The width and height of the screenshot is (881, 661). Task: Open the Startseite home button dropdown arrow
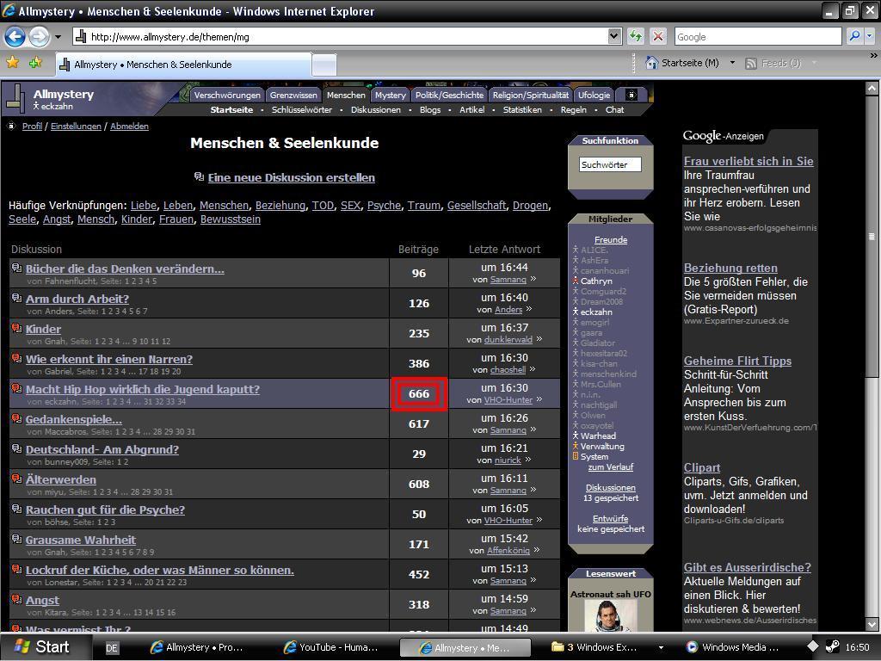pos(732,63)
